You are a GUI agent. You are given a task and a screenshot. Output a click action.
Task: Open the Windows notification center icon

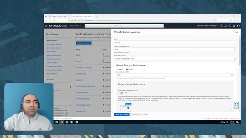point(238,122)
